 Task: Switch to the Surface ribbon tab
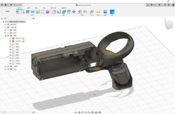[x=28, y=8]
